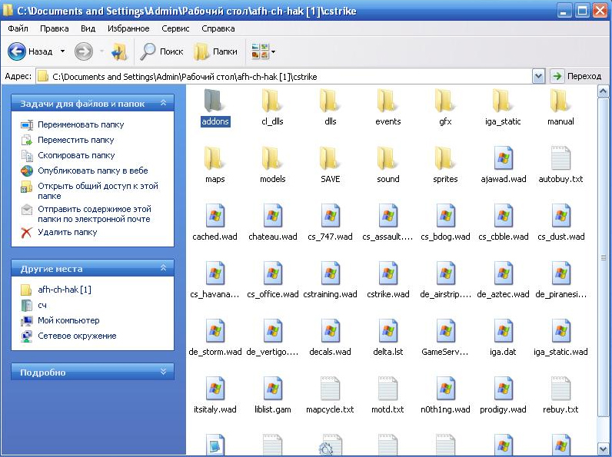Open the Поиск search tool
Screen dimensions: 612x457
tap(162, 51)
